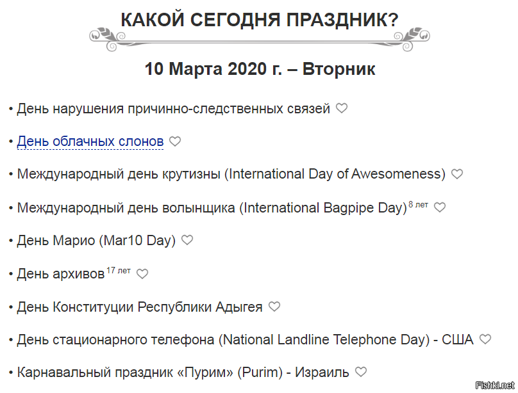
Task: Click the date '10 Марта 2020 г. – Вторник'
Action: 260,69
